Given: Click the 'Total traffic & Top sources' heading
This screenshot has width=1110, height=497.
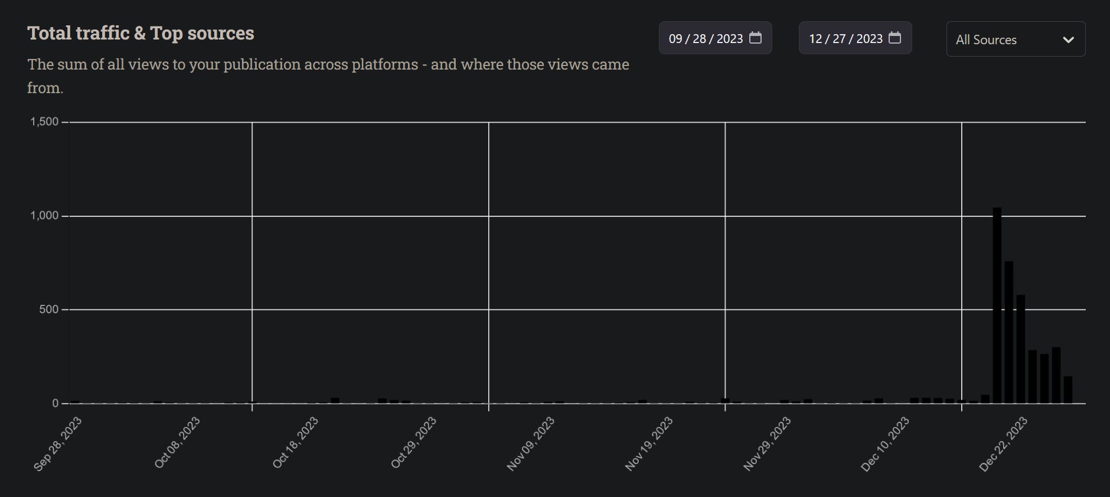Looking at the screenshot, I should pyautogui.click(x=141, y=34).
